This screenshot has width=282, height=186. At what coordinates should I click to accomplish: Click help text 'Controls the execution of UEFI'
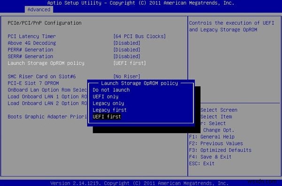click(x=231, y=23)
